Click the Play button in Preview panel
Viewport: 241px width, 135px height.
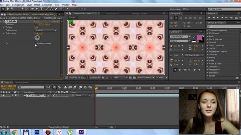tap(218, 18)
